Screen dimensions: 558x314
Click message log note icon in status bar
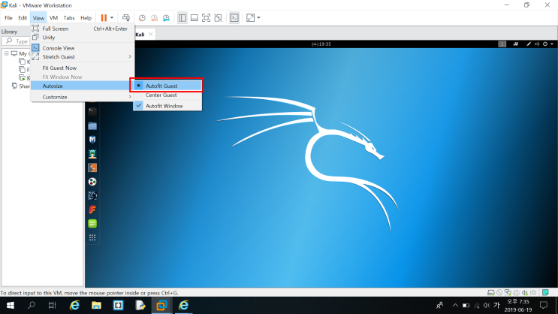545,293
